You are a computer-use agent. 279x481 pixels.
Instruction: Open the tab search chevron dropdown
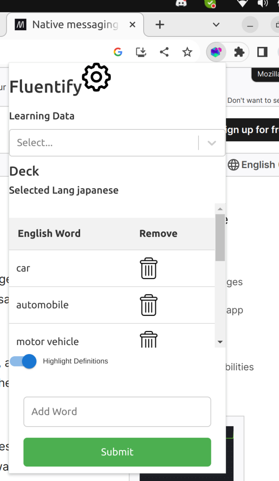(x=216, y=25)
